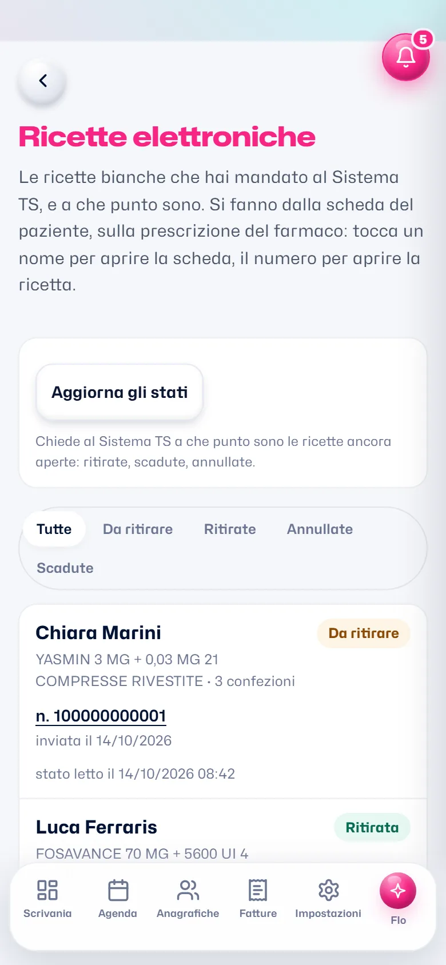Open patient Chiara Marini's record

coord(98,633)
